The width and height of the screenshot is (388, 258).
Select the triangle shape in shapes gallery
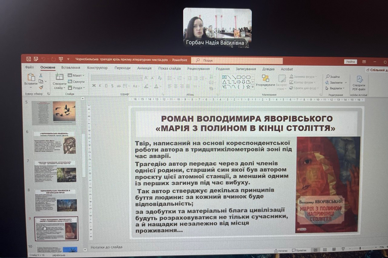(x=225, y=82)
